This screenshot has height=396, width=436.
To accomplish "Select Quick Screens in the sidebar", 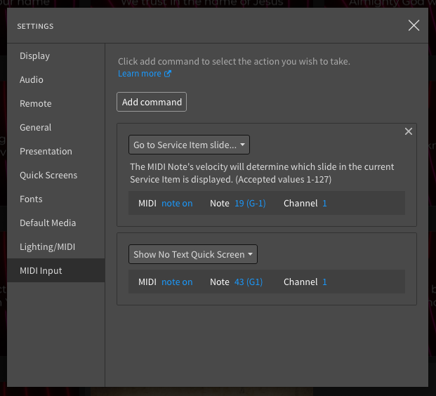I will click(x=48, y=176).
